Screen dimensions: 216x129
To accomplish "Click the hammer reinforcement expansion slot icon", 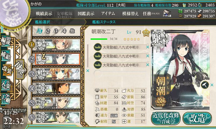I will (205, 85).
